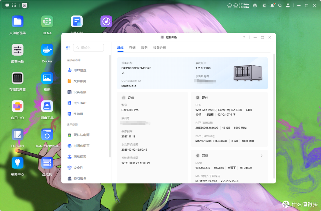Launch the 虚拟机 desktop app
321x211 pixels.
coord(47,163)
